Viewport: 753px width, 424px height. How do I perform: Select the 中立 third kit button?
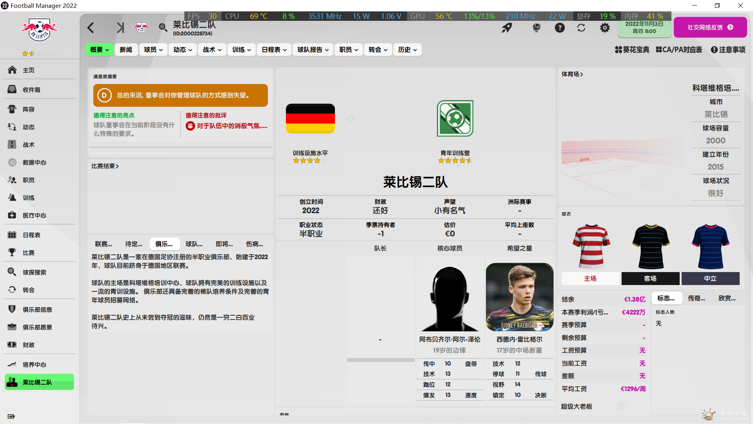tap(710, 278)
